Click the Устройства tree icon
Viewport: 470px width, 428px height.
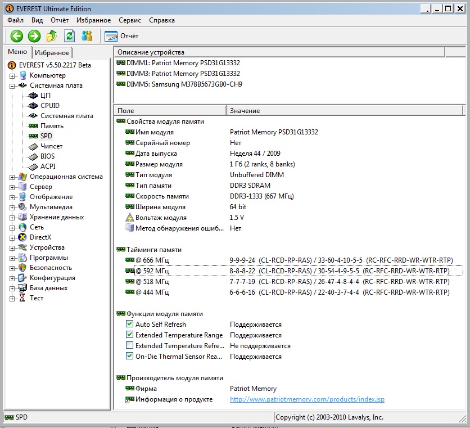click(22, 247)
